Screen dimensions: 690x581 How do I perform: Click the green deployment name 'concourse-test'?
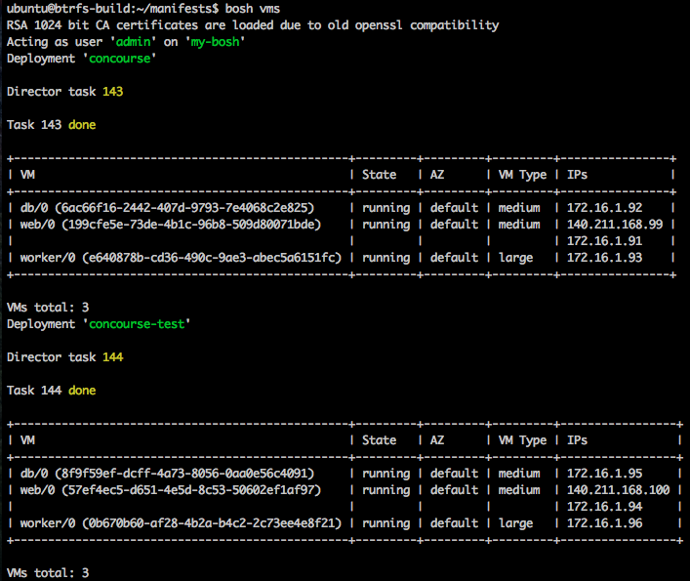click(x=137, y=324)
